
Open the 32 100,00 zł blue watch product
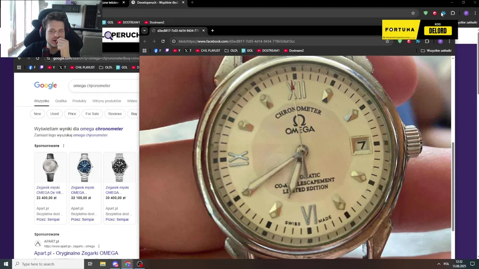85,188
